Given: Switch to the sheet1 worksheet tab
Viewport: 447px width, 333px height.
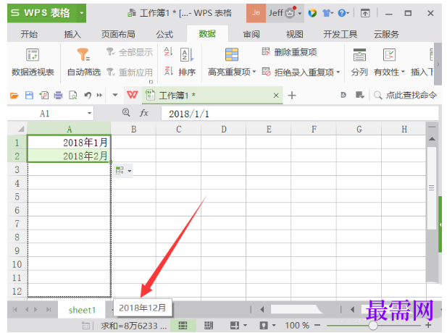Looking at the screenshot, I should (x=82, y=310).
